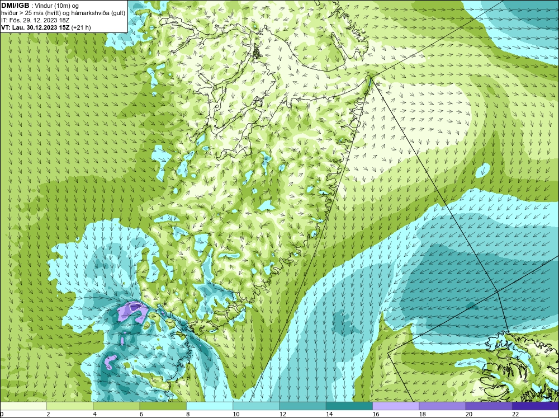Image resolution: width=559 pixels, height=418 pixels.
Task: Click the 2–4 m/s light green swatch
Action: 70,406
